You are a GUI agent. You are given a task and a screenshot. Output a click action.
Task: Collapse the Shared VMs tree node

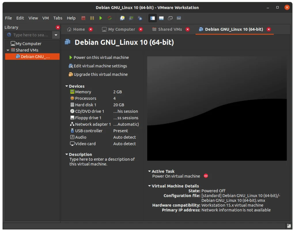point(8,50)
